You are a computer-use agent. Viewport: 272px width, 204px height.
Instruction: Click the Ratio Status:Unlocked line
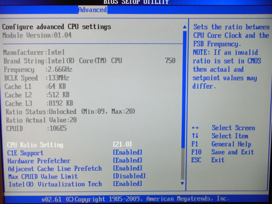70,112
